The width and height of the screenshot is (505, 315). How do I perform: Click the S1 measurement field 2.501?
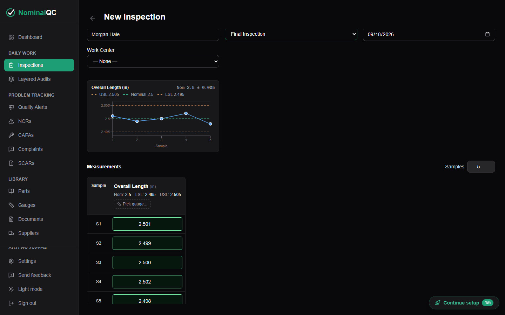(x=147, y=224)
